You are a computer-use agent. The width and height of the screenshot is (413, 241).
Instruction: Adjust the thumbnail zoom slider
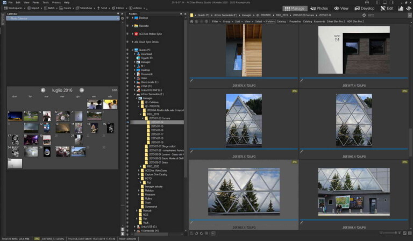[x=390, y=233]
